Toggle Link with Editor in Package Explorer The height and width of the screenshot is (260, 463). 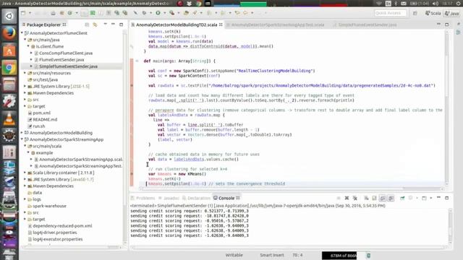[x=95, y=25]
